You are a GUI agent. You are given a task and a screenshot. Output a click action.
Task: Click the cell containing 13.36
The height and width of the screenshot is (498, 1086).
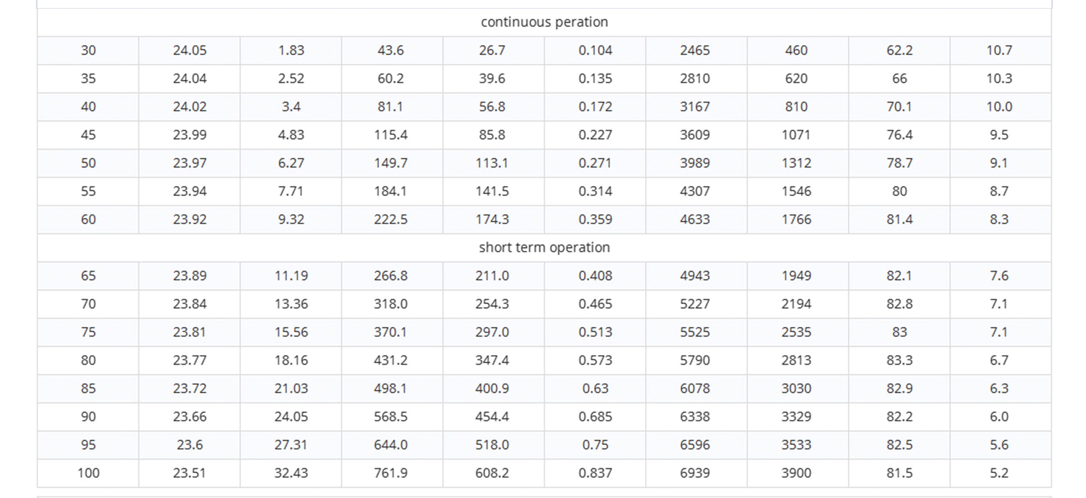click(x=291, y=304)
